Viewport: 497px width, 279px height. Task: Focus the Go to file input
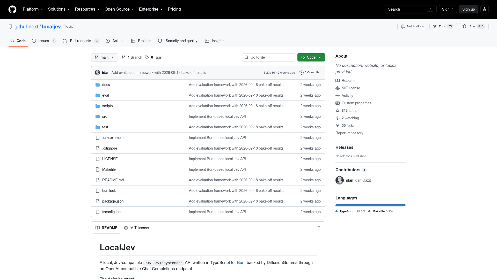pos(268,57)
